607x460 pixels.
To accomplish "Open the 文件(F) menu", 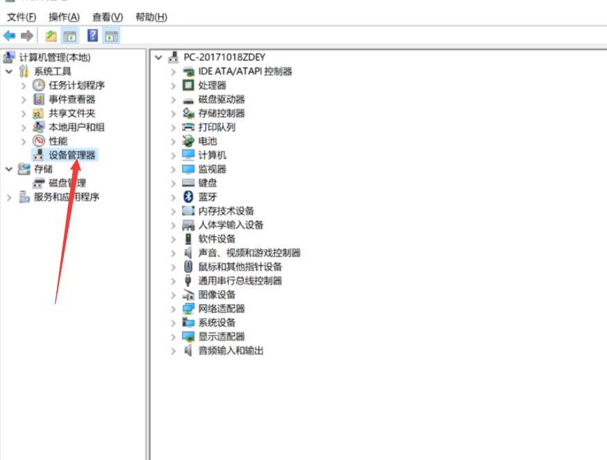I will (22, 17).
